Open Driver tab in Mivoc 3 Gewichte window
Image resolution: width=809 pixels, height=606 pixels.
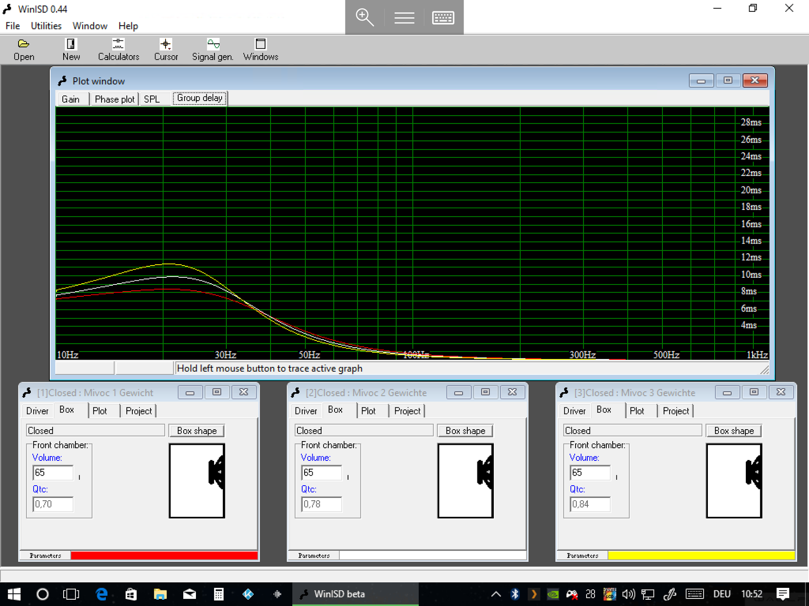coord(574,411)
